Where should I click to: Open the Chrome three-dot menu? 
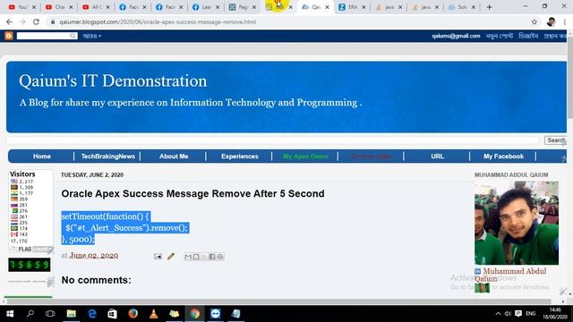pyautogui.click(x=565, y=21)
